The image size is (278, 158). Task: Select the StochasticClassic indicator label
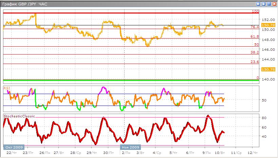point(19,116)
